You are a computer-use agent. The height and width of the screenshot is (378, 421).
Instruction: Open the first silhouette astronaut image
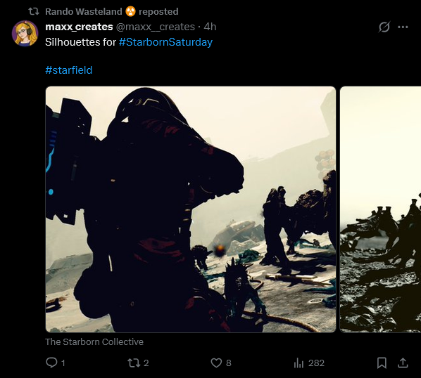191,209
